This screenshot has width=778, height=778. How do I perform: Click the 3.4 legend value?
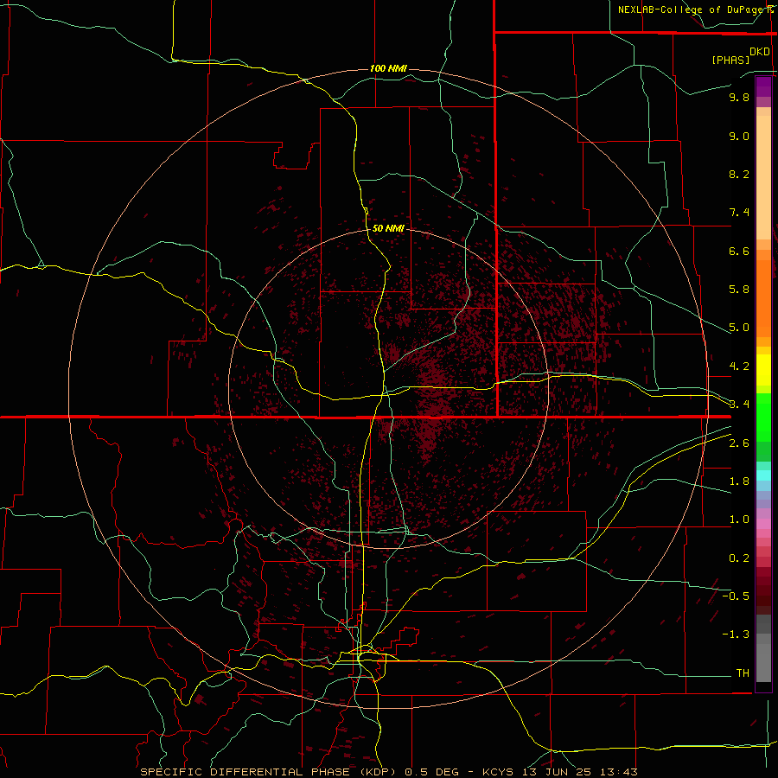739,405
